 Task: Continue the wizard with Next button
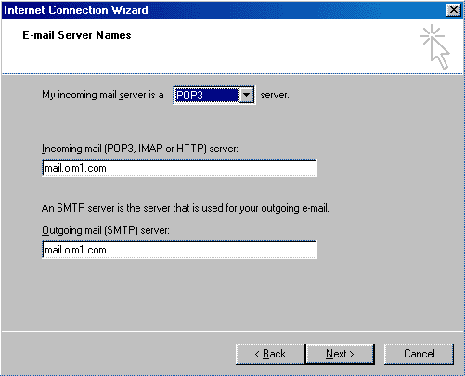coord(340,354)
